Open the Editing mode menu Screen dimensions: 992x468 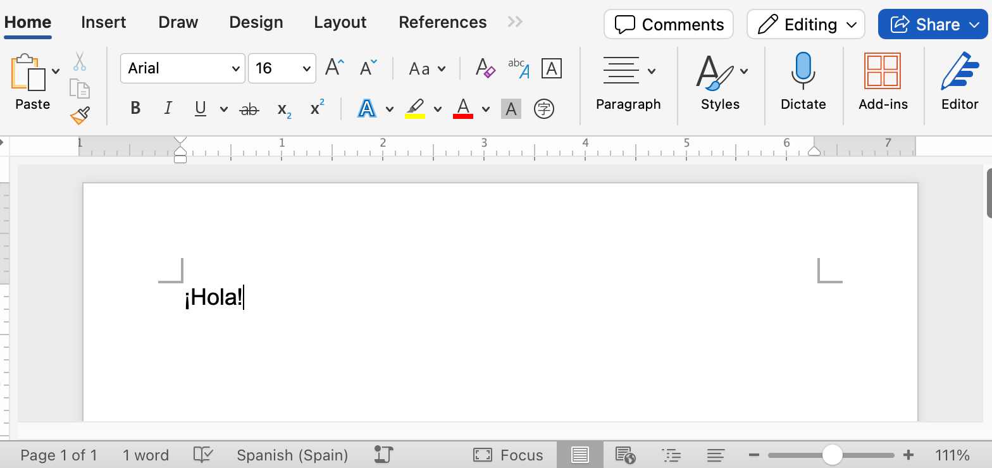tap(805, 24)
